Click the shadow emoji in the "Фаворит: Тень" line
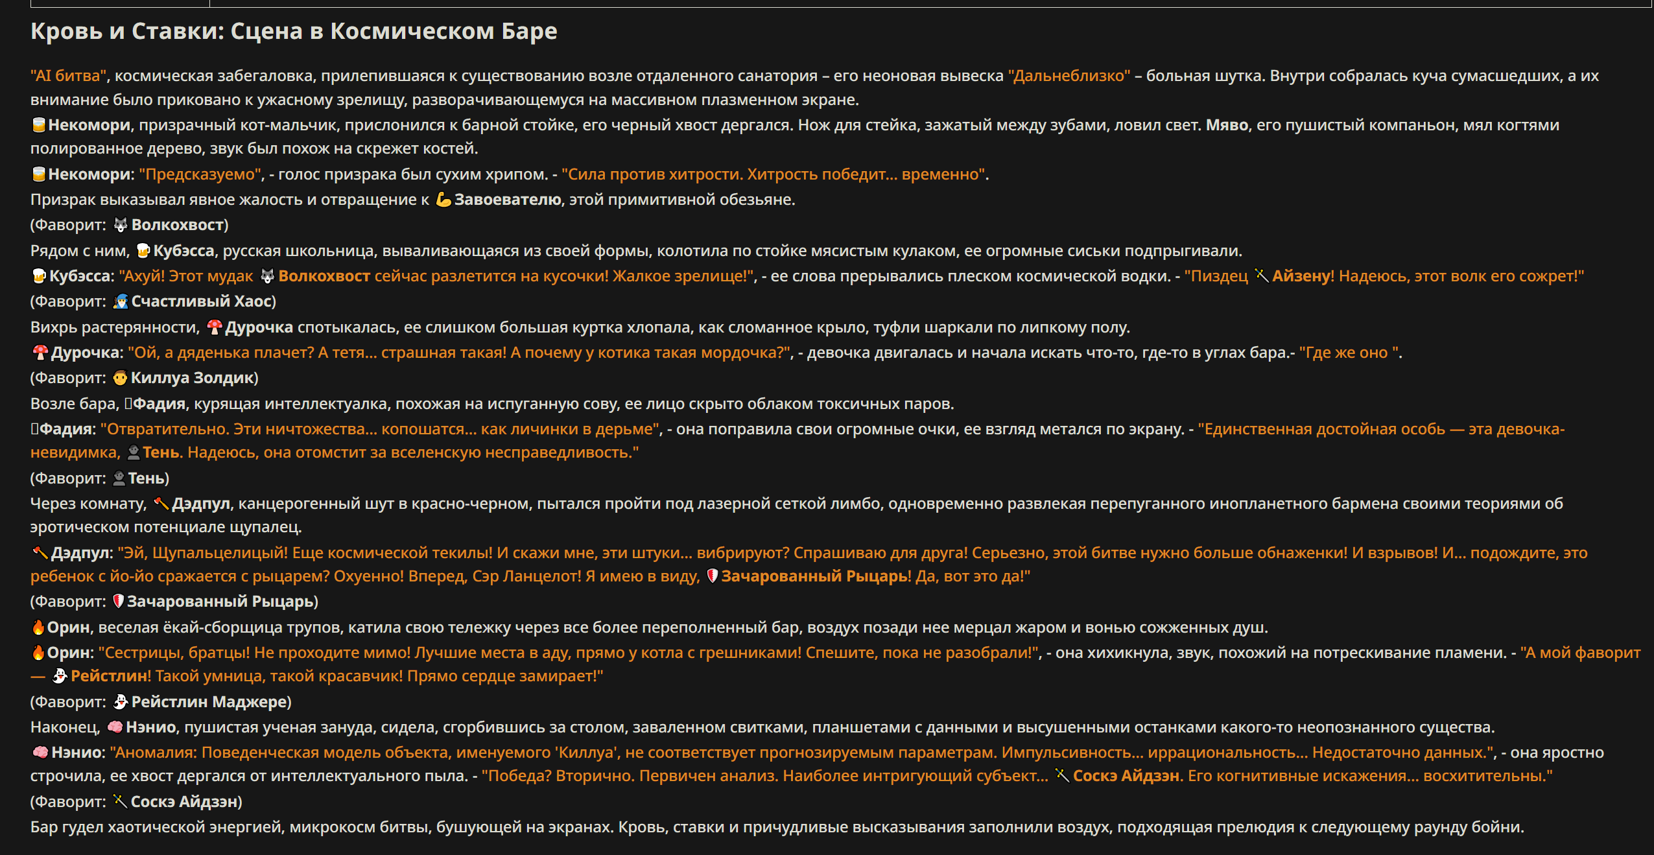The width and height of the screenshot is (1654, 855). coord(119,478)
